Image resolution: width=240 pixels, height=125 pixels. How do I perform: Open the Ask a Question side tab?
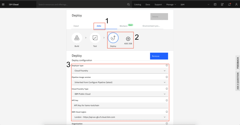[x=238, y=81]
